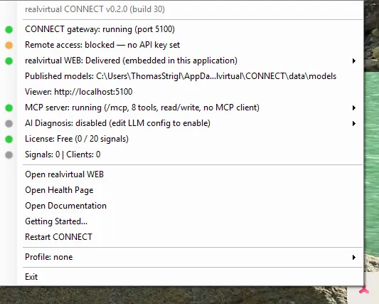Expand the realvirtual WEB submenu arrow

pos(354,61)
